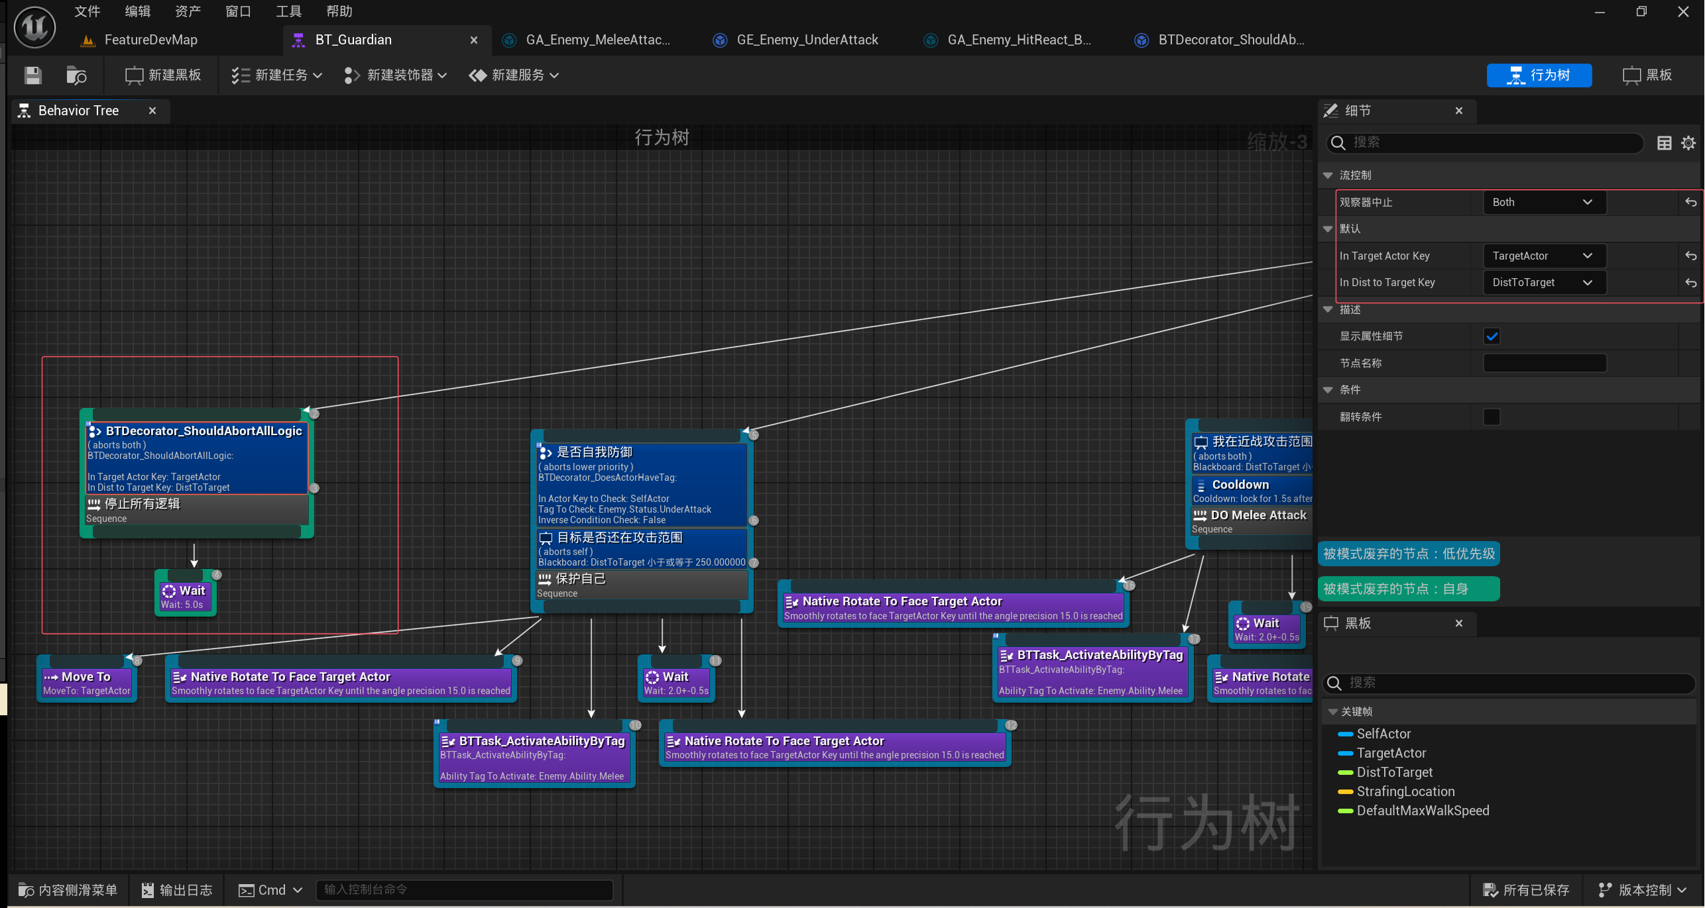Open the Output Log panel

pyautogui.click(x=177, y=889)
